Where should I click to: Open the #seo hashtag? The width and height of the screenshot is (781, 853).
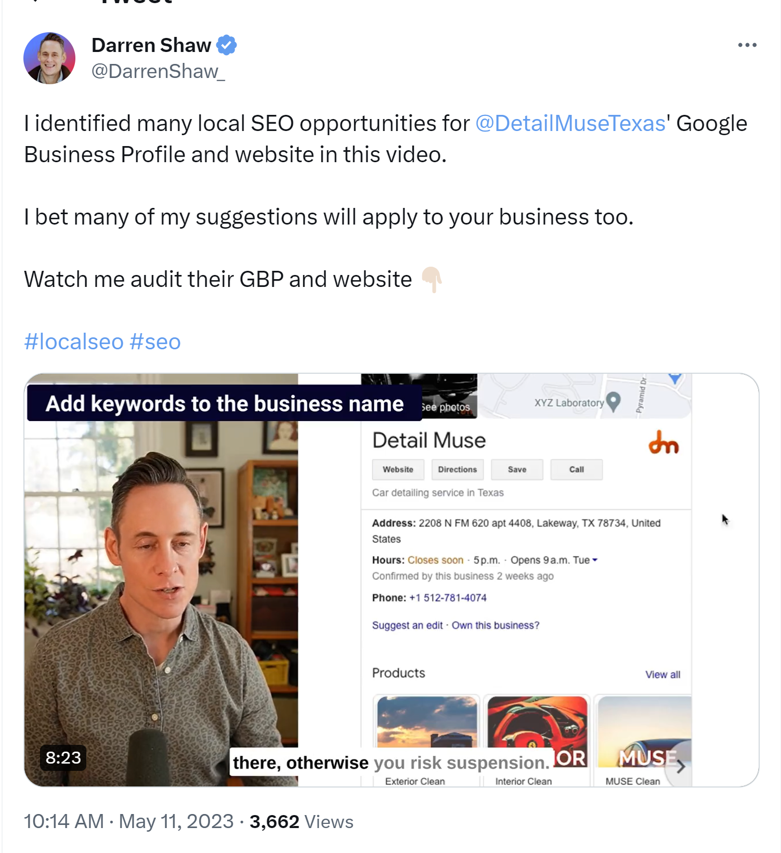[x=155, y=342]
